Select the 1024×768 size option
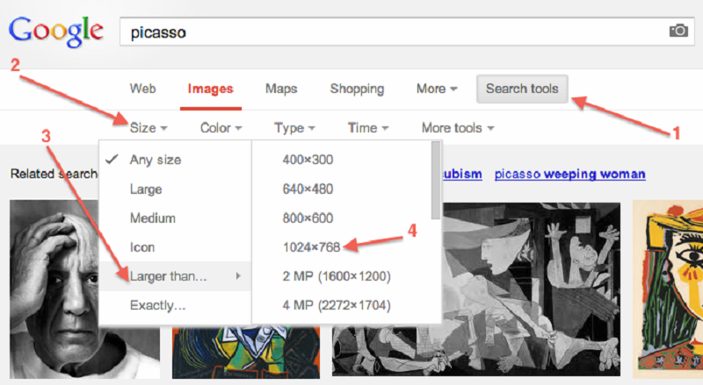703x385 pixels. click(x=309, y=247)
